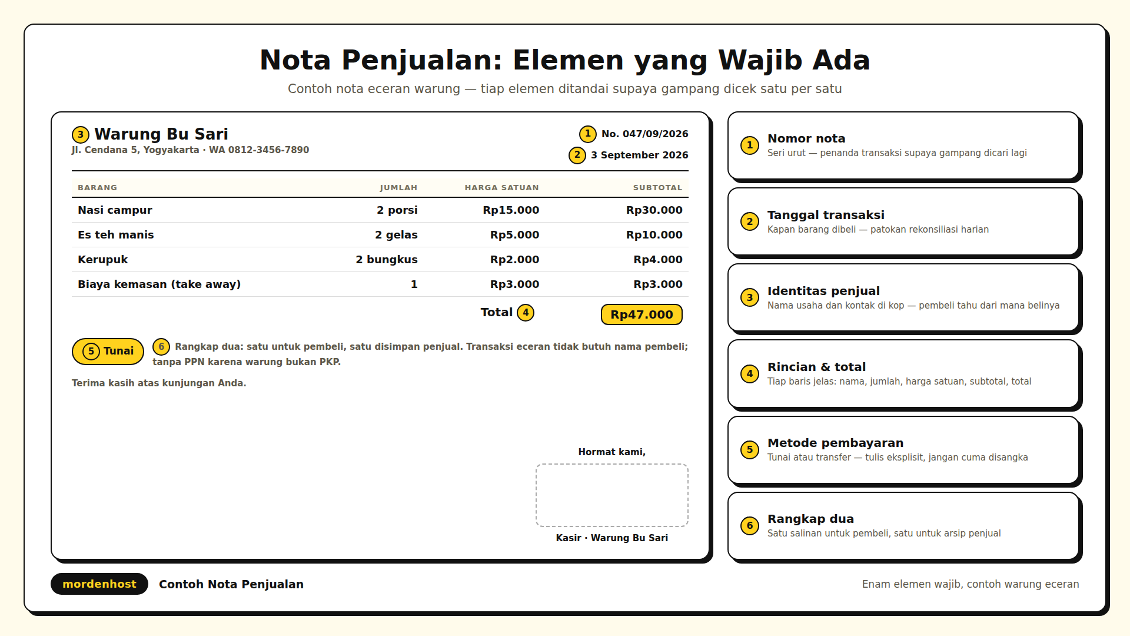This screenshot has width=1130, height=636.
Task: Click badge 5 on Metode pembayaran card
Action: 749,450
